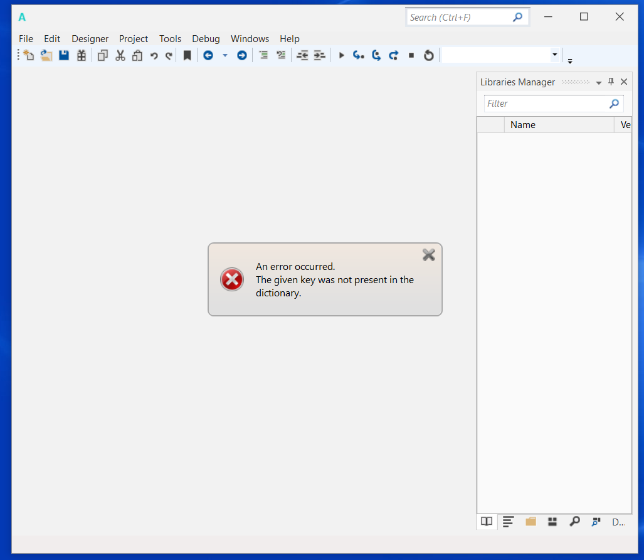The image size is (644, 560).
Task: Click the Copy icon in the toolbar
Action: point(103,55)
